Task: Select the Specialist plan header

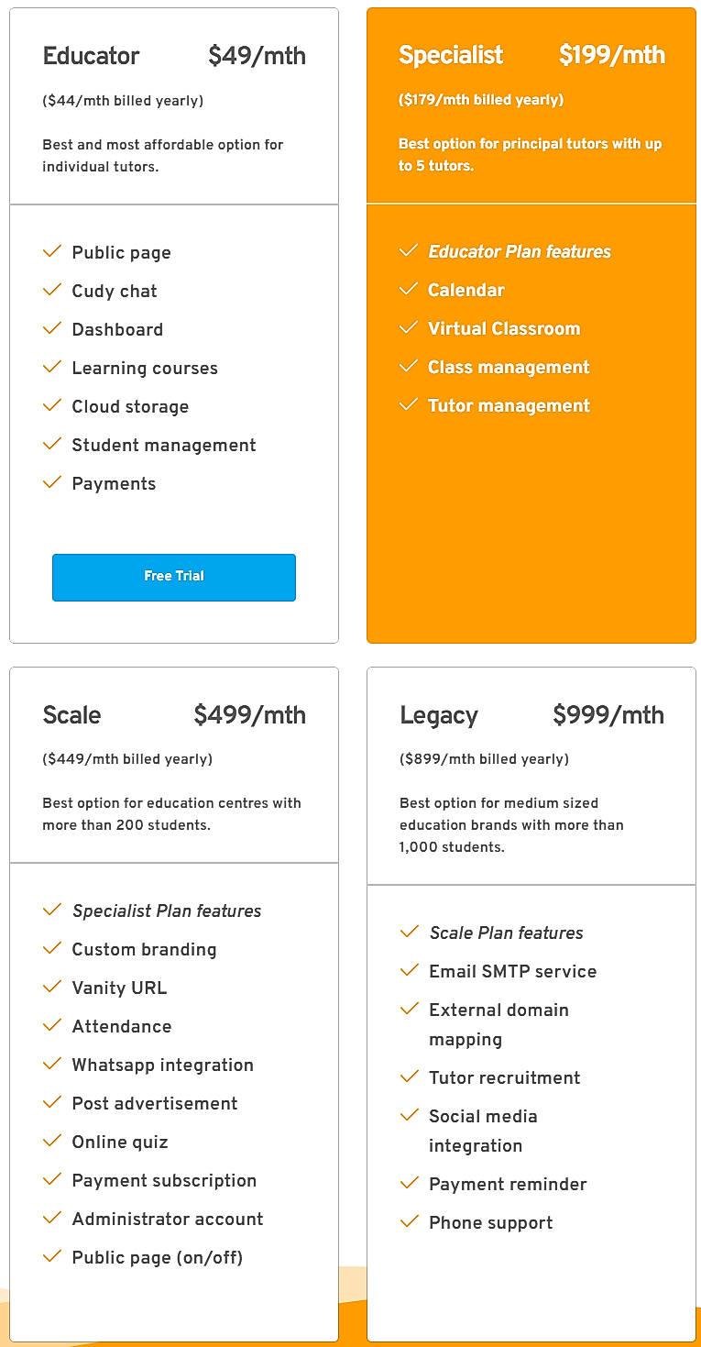Action: coord(450,55)
